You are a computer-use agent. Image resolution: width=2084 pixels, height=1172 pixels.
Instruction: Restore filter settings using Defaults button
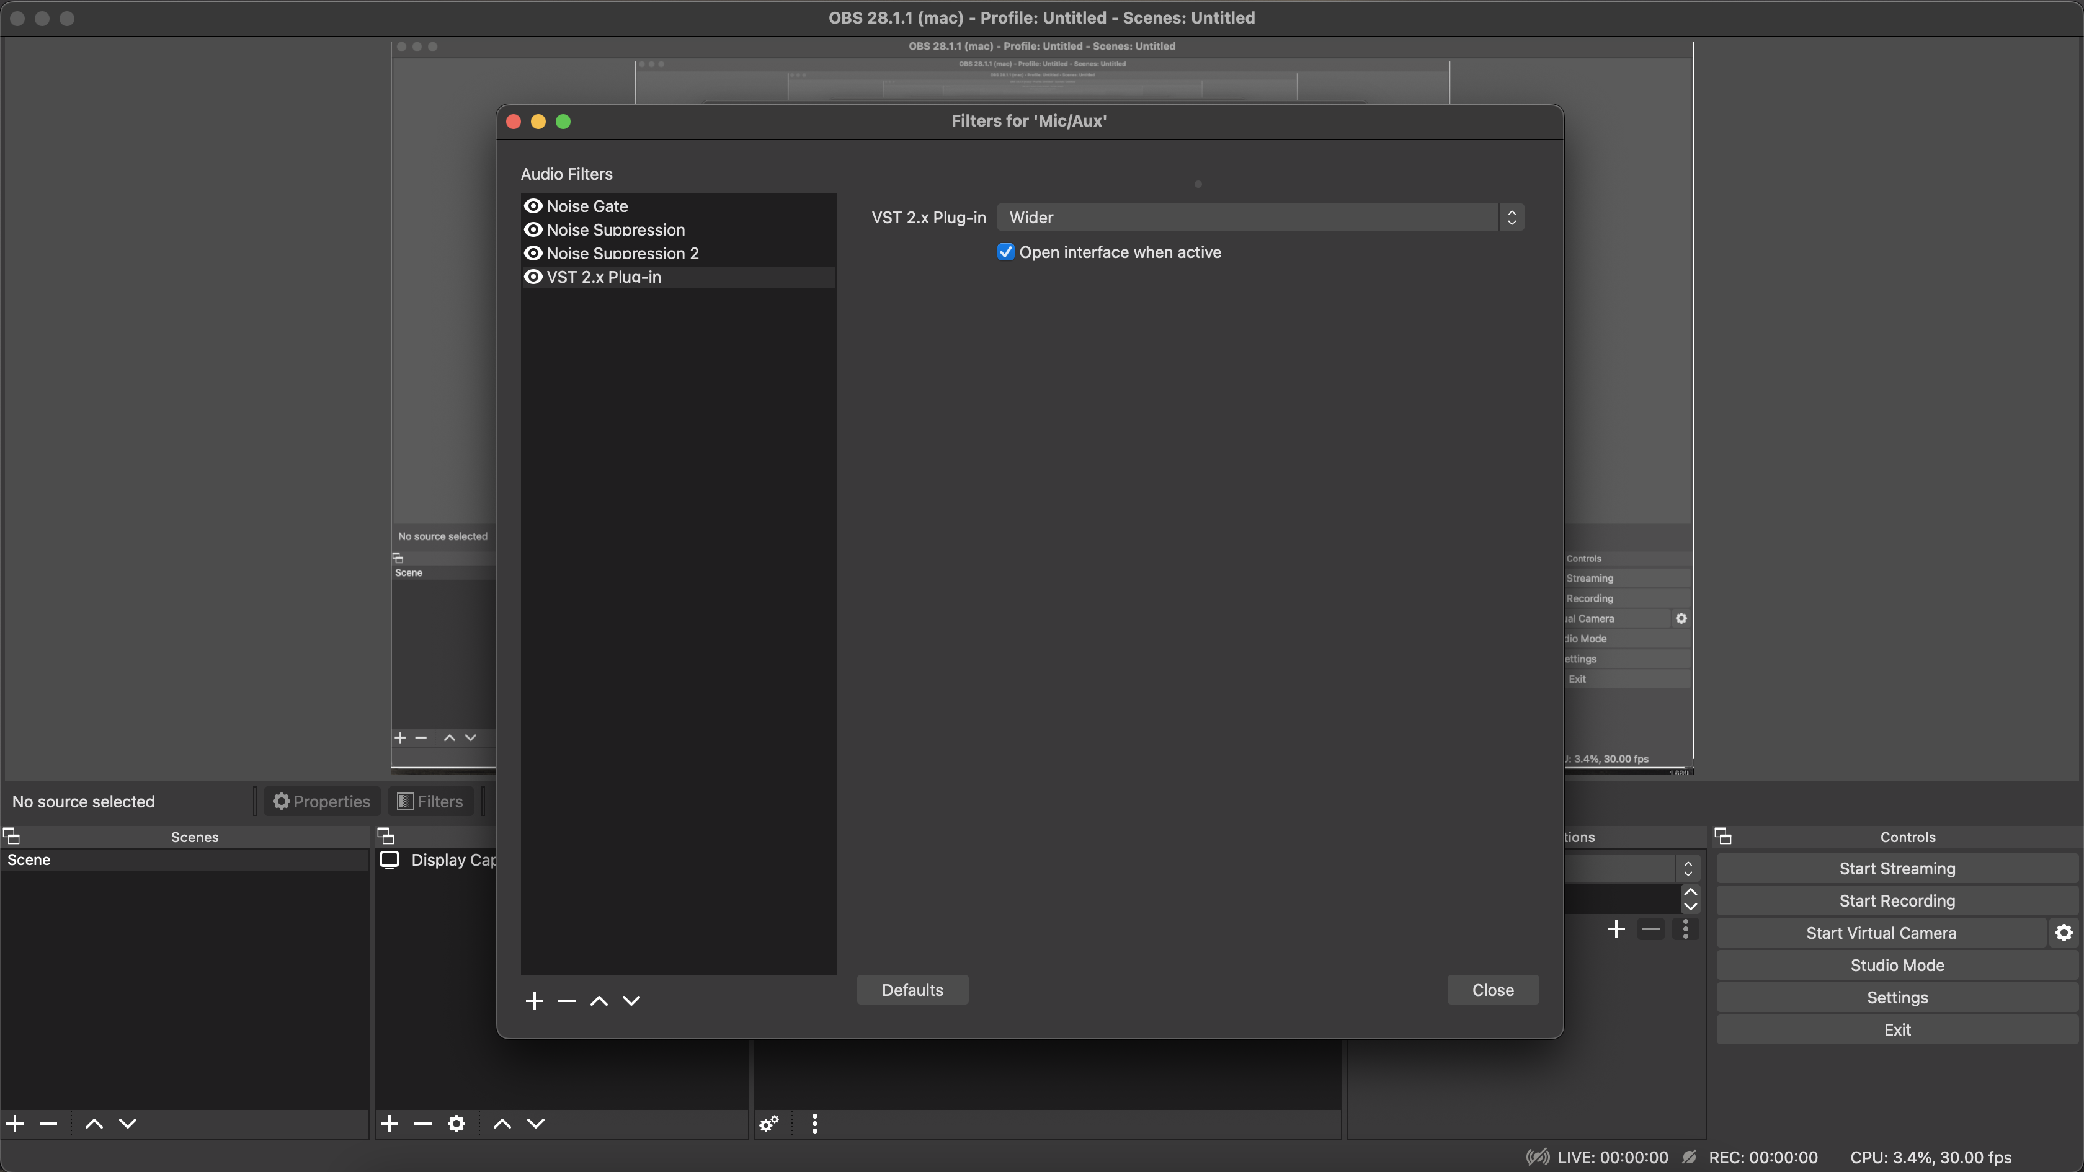tap(912, 990)
